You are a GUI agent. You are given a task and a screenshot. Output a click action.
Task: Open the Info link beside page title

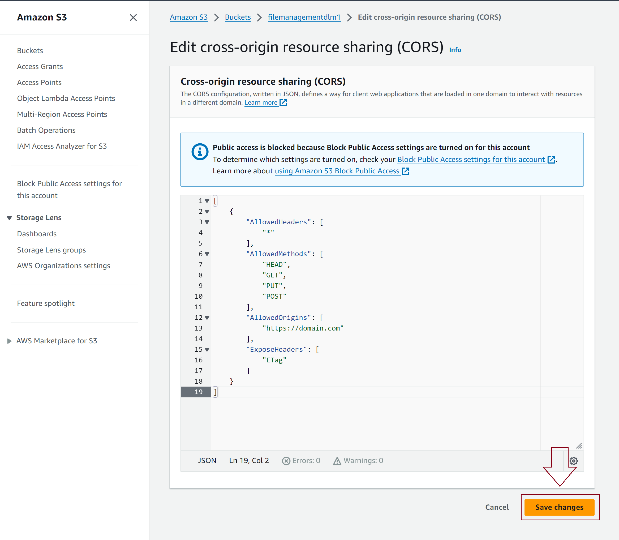[455, 50]
